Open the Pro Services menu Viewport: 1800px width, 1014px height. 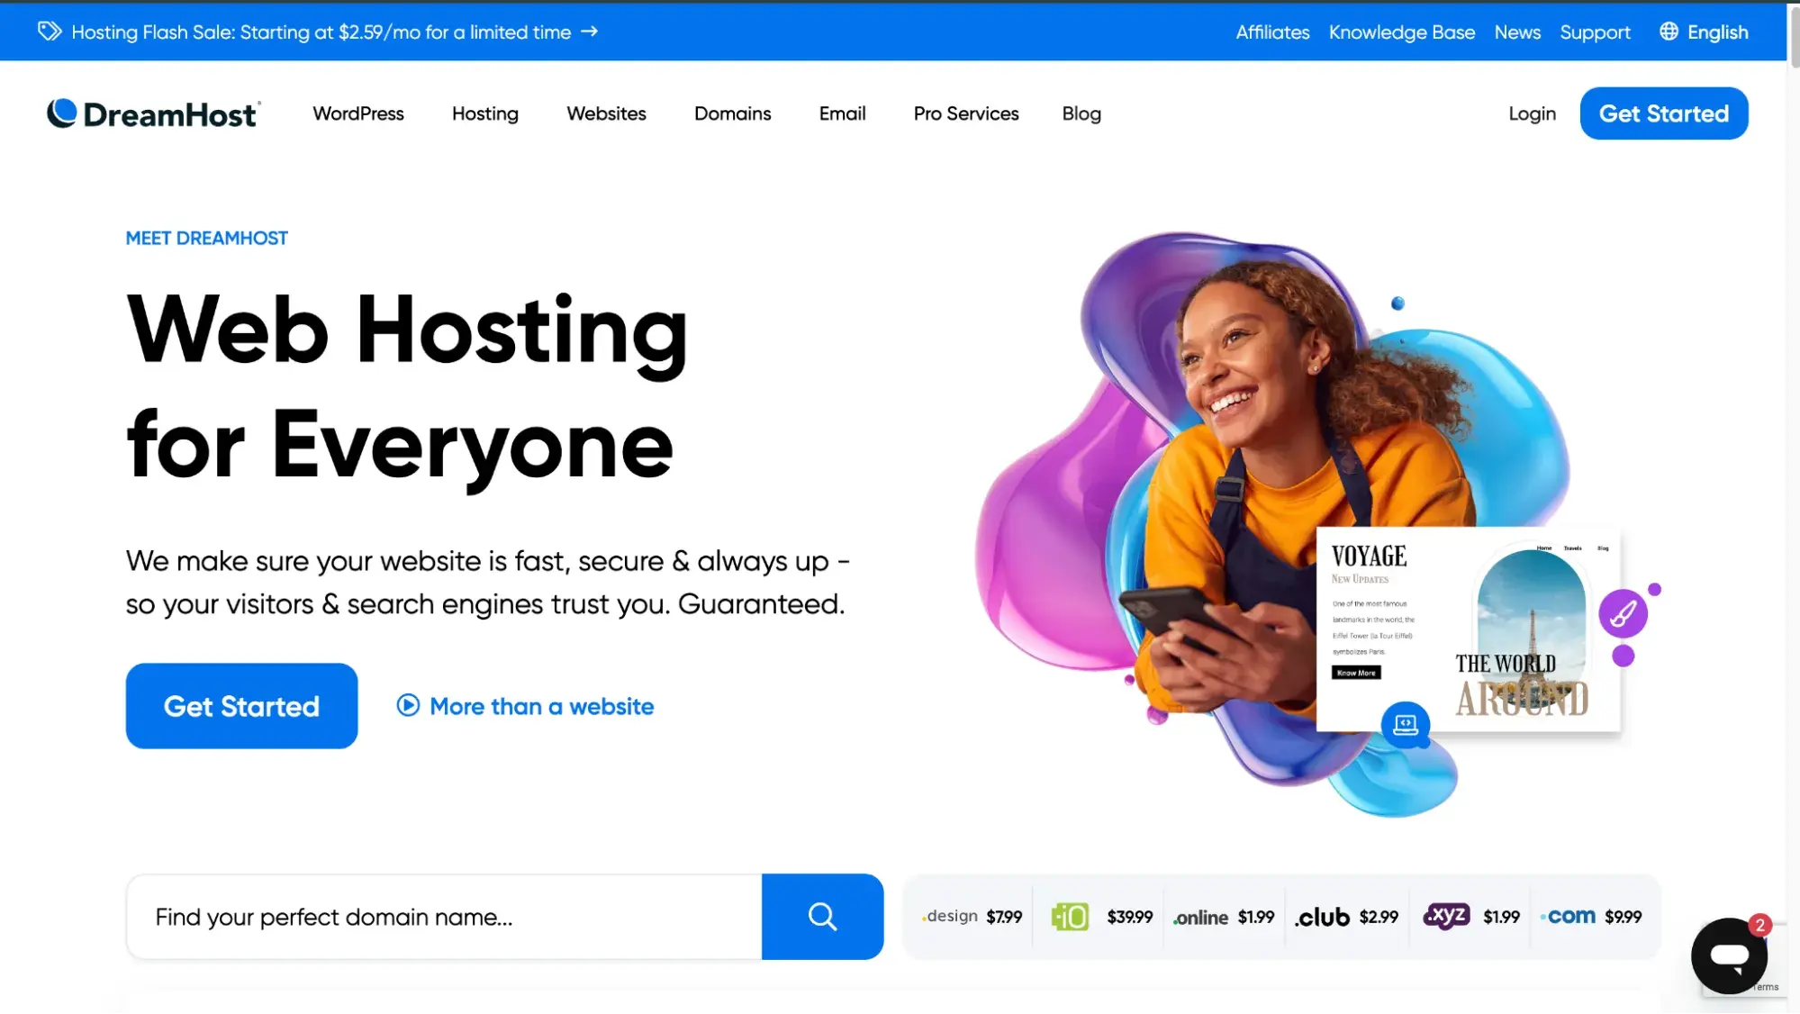coord(966,113)
